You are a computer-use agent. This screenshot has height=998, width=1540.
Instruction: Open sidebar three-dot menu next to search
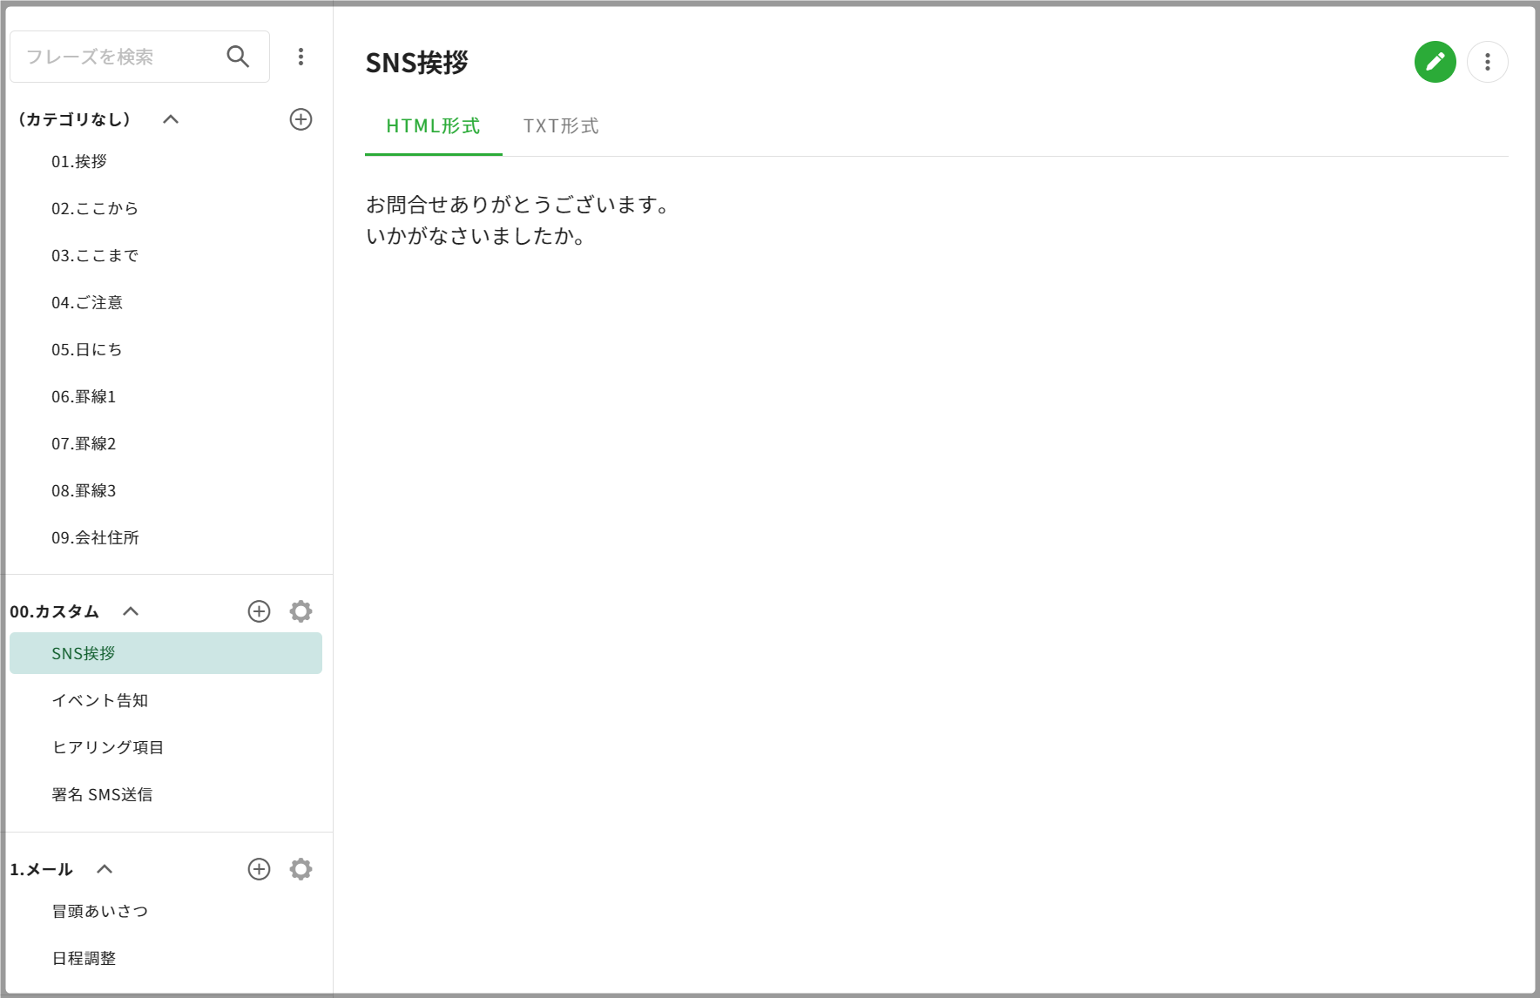pyautogui.click(x=301, y=57)
